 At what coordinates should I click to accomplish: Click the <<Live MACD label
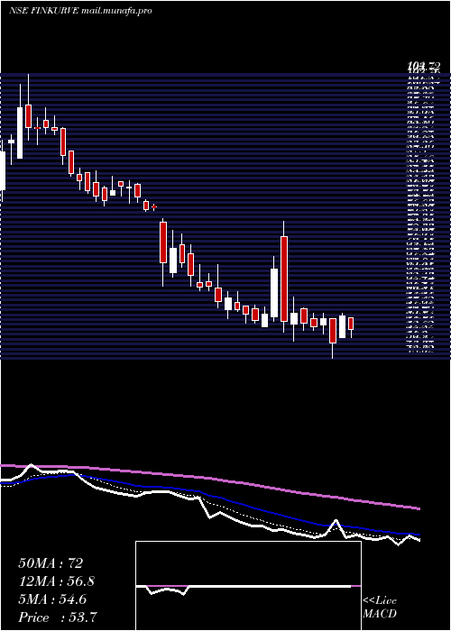pyautogui.click(x=380, y=608)
